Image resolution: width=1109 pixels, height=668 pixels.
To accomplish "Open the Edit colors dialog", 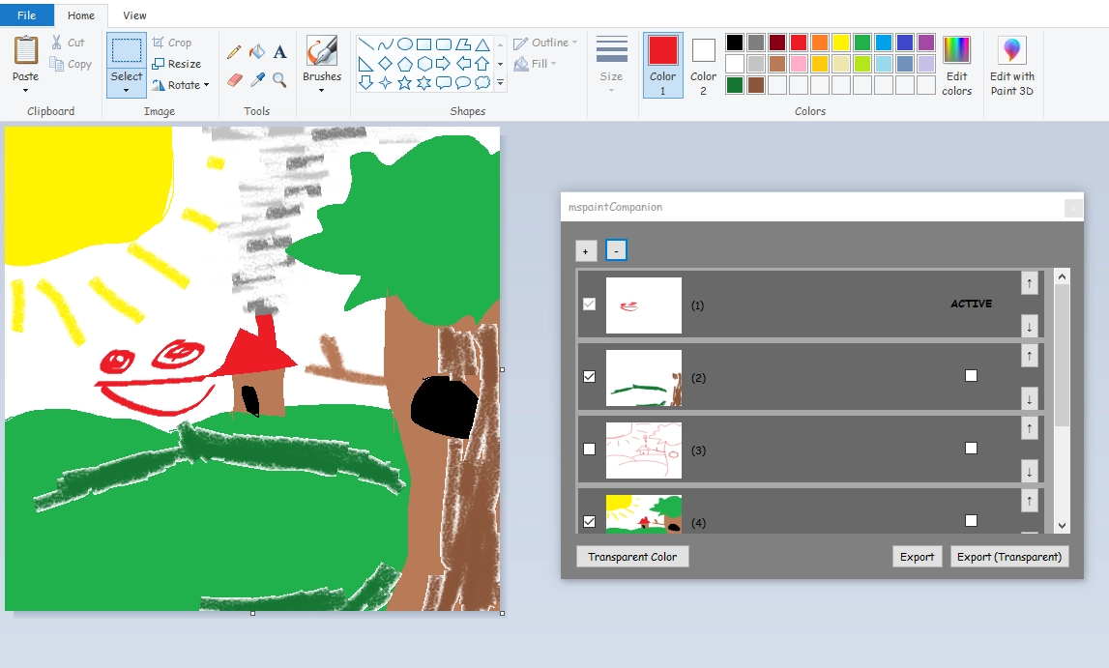I will coord(956,66).
